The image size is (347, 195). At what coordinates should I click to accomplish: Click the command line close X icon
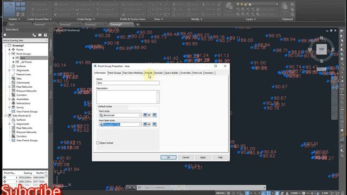point(130,187)
